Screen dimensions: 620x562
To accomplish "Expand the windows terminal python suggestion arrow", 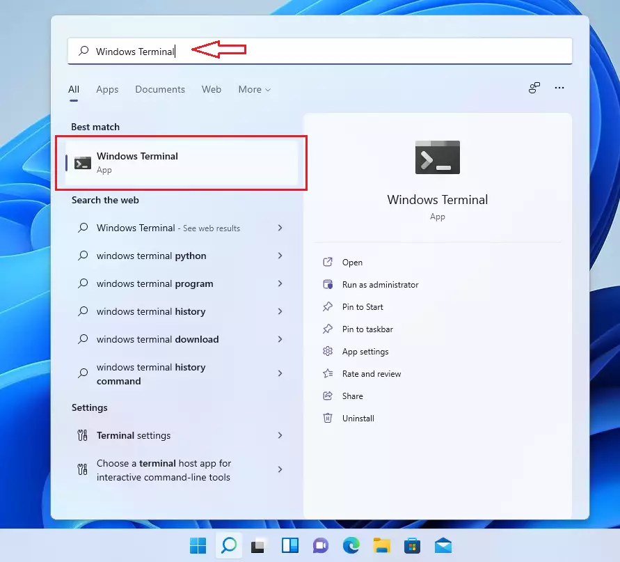I will [280, 256].
